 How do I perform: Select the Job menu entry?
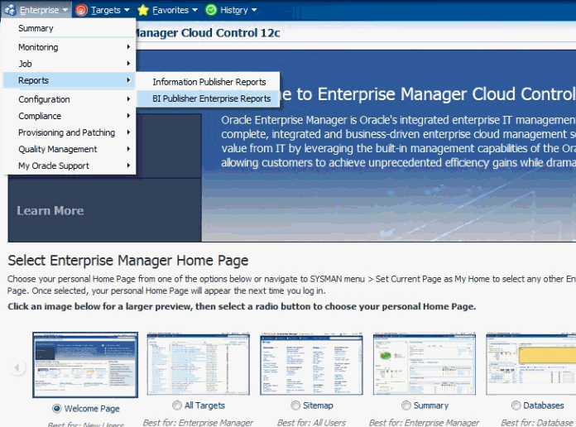coord(69,64)
